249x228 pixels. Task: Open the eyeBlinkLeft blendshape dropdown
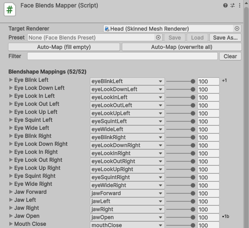[127, 81]
